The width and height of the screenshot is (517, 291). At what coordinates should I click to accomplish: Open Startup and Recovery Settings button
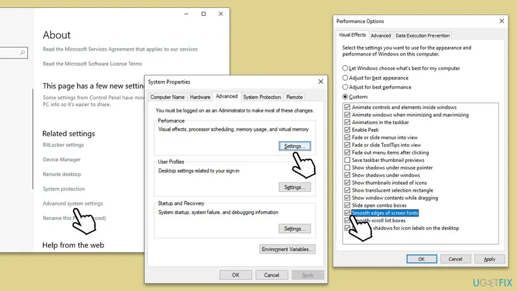pos(295,229)
